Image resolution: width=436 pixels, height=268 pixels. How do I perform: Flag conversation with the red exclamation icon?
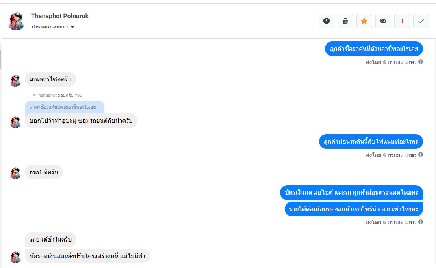[x=402, y=21]
